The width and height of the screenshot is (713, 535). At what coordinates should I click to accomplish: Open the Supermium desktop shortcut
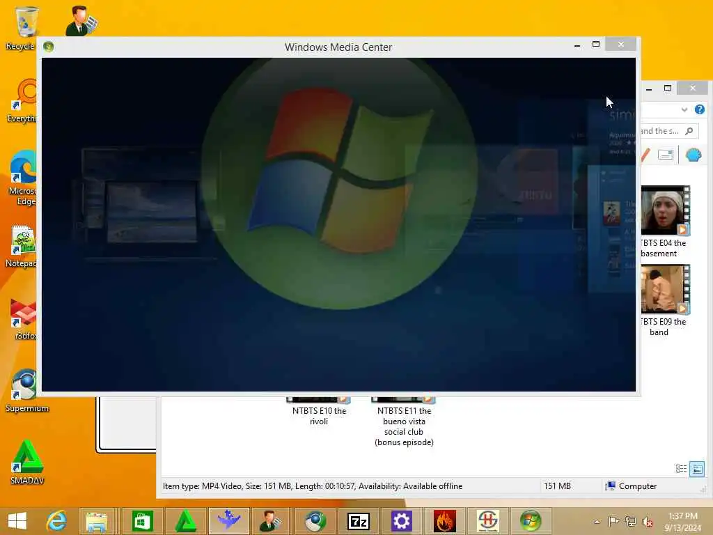pos(24,385)
